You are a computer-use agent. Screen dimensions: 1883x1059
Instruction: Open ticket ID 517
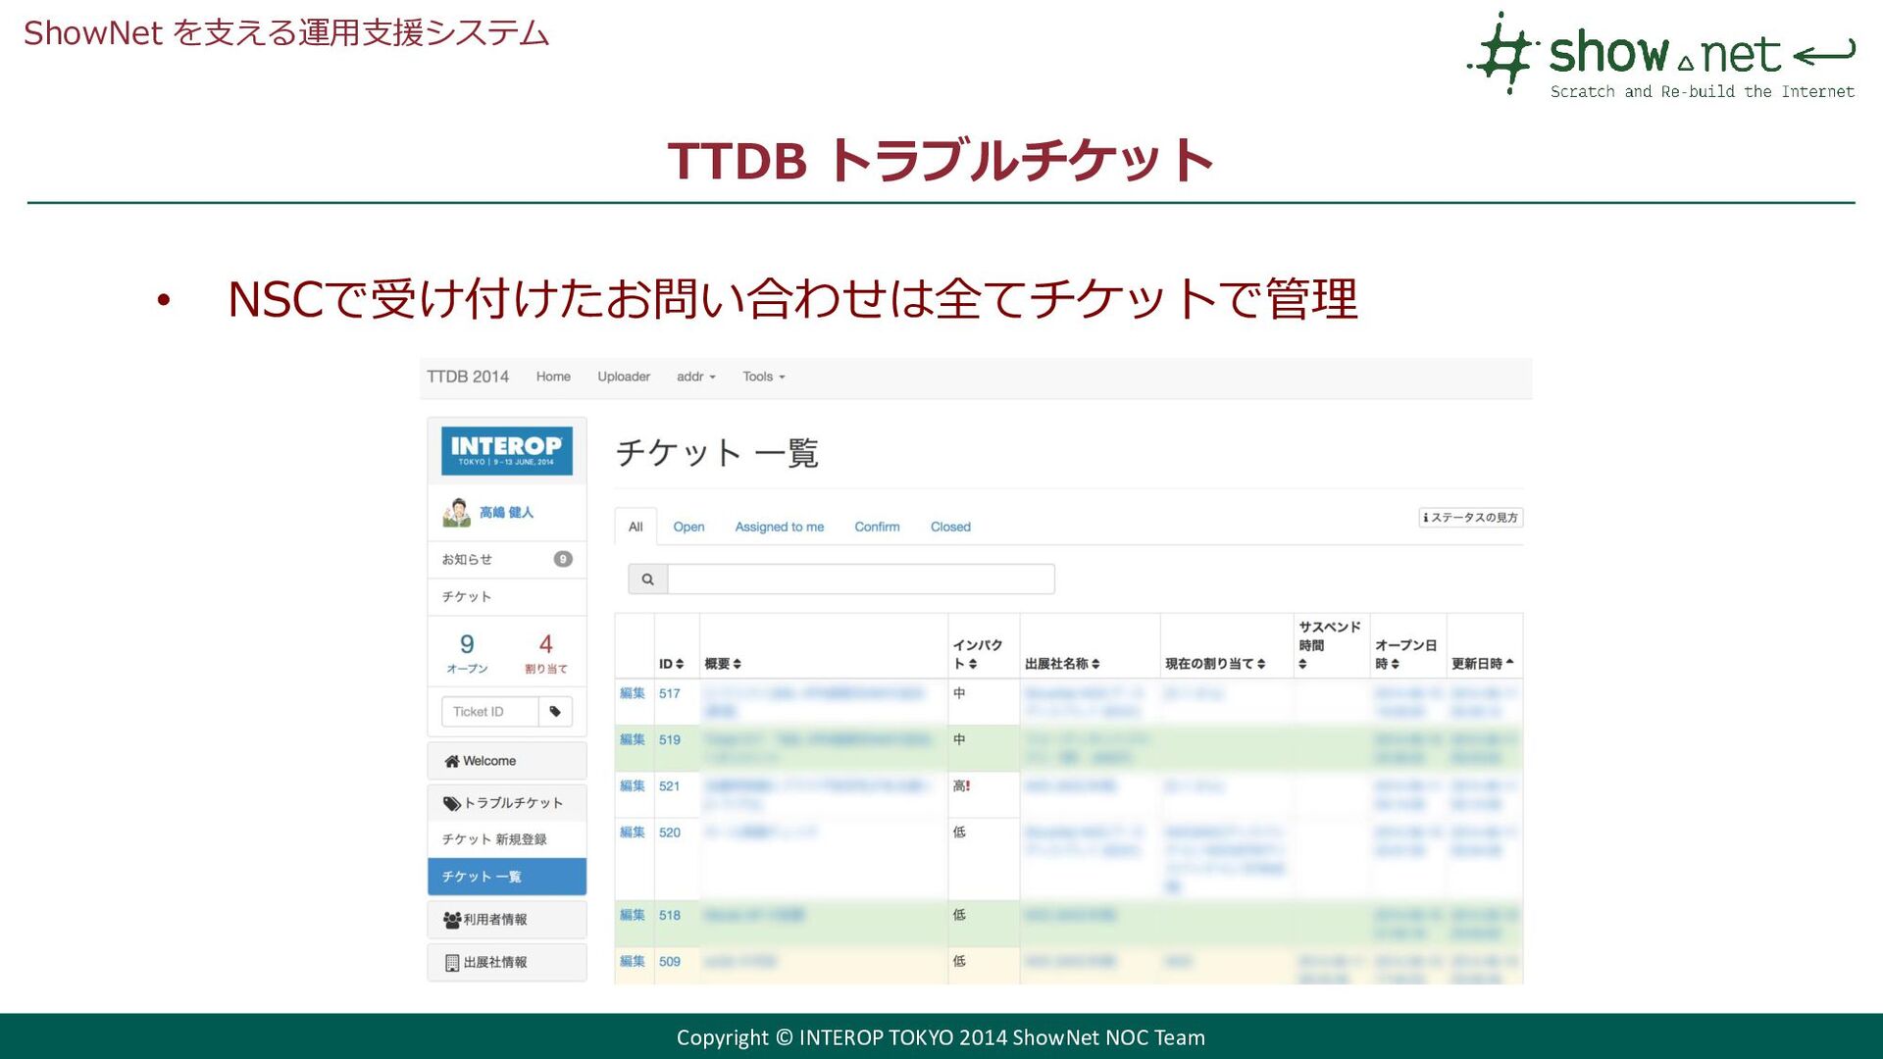670,693
